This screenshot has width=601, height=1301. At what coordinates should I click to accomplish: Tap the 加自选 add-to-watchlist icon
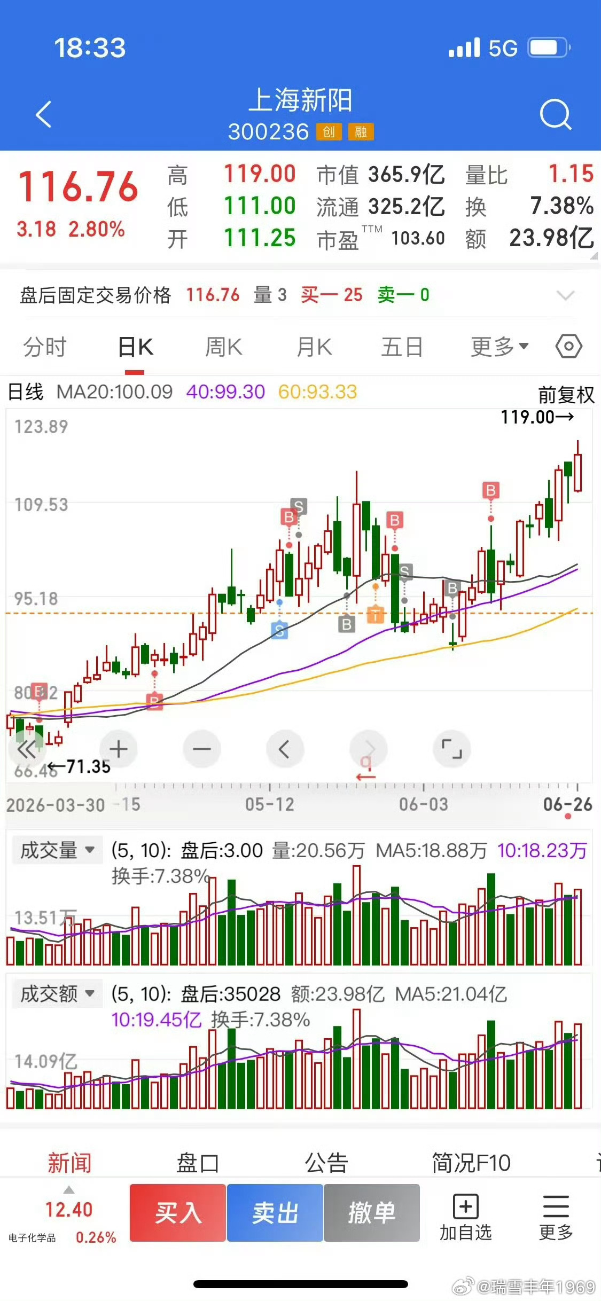pyautogui.click(x=465, y=1218)
